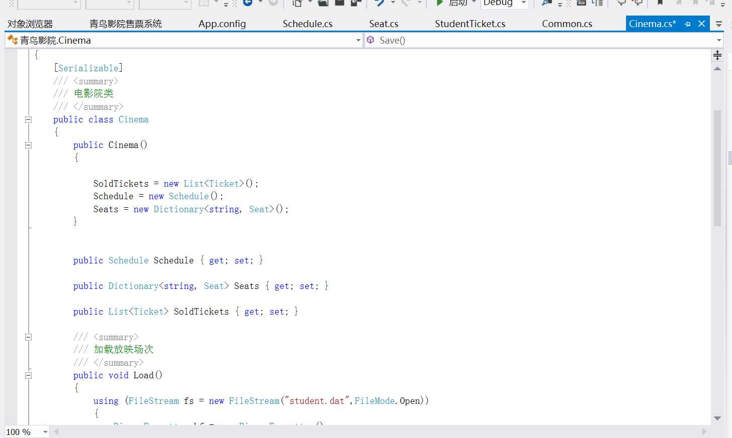Viewport: 732px width, 438px height.
Task: Click the Load() method name
Action: click(148, 375)
